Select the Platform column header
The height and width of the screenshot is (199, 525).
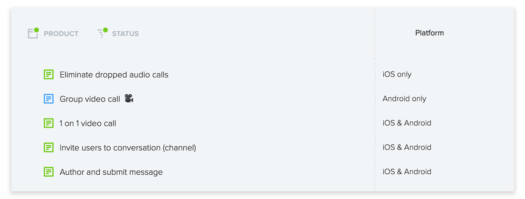click(x=430, y=33)
